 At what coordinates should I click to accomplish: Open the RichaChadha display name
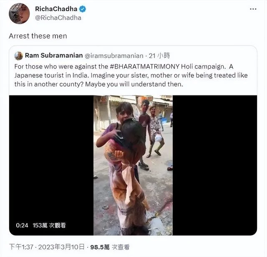[56, 9]
